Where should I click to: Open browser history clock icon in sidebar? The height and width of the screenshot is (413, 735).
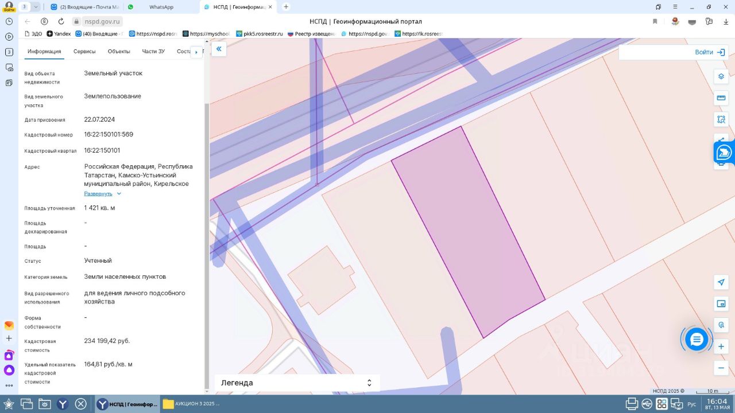[x=9, y=21]
